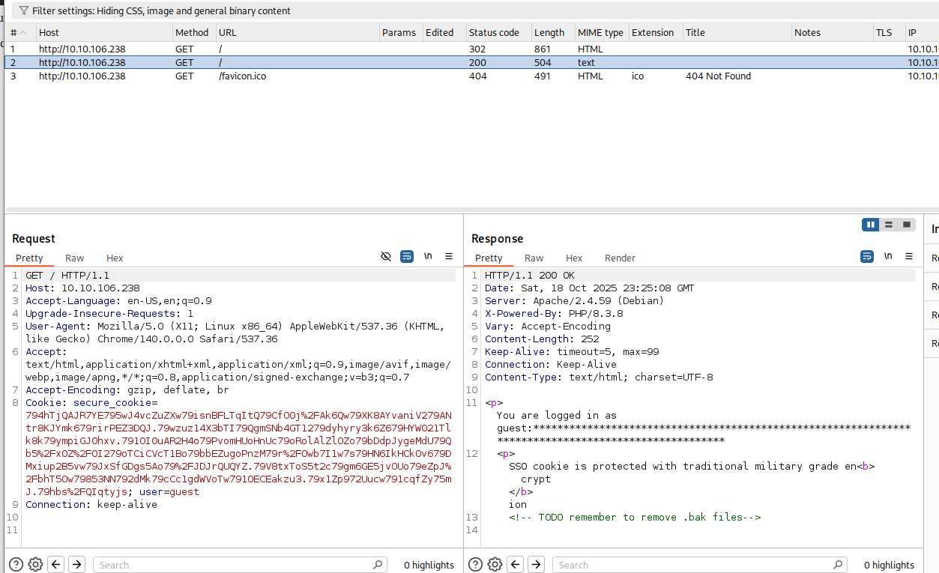This screenshot has height=573, width=939.
Task: Sort history by Status code column
Action: click(494, 32)
